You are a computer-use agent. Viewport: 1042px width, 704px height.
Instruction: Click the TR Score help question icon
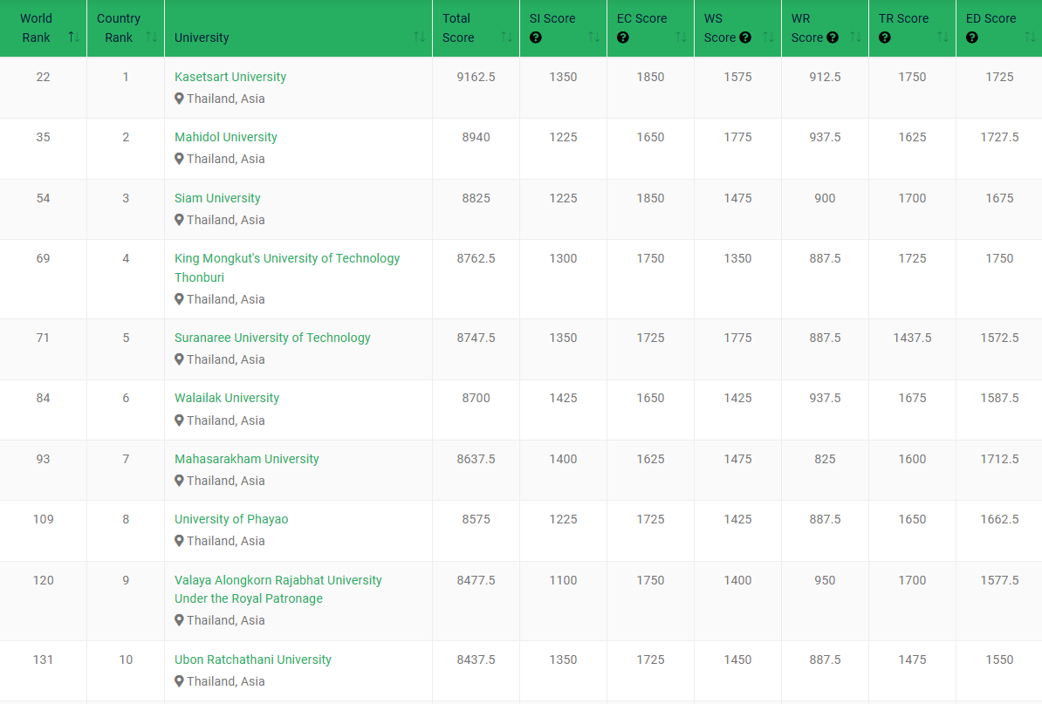(x=885, y=38)
